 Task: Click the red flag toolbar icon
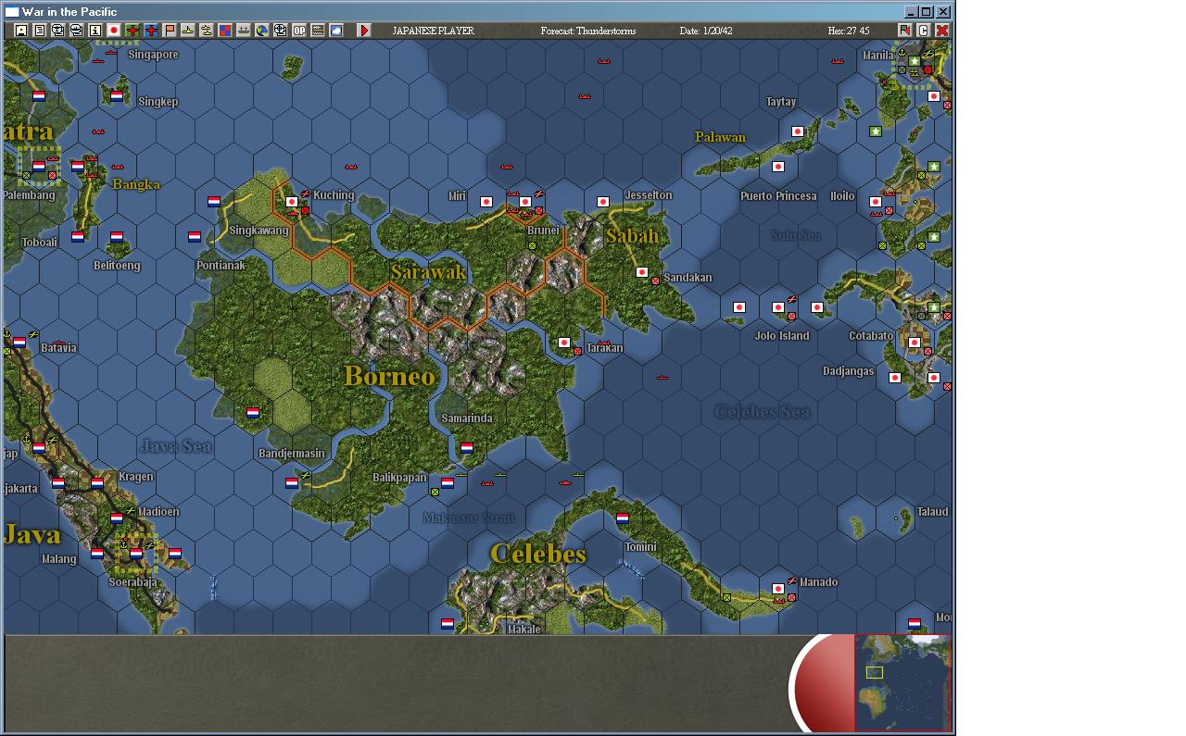170,31
